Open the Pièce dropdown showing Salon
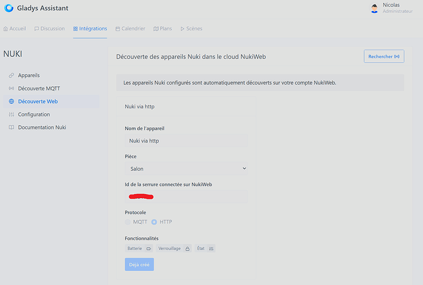This screenshot has height=285, width=423. click(x=186, y=168)
